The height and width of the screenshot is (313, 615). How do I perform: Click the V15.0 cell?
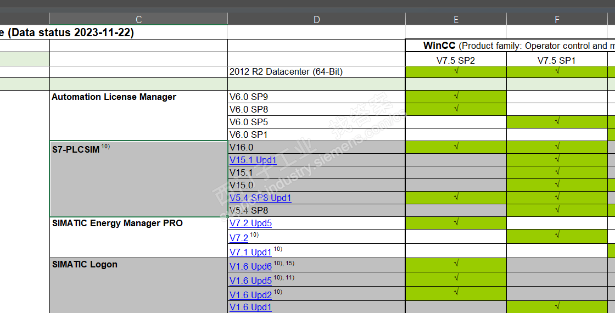click(316, 185)
